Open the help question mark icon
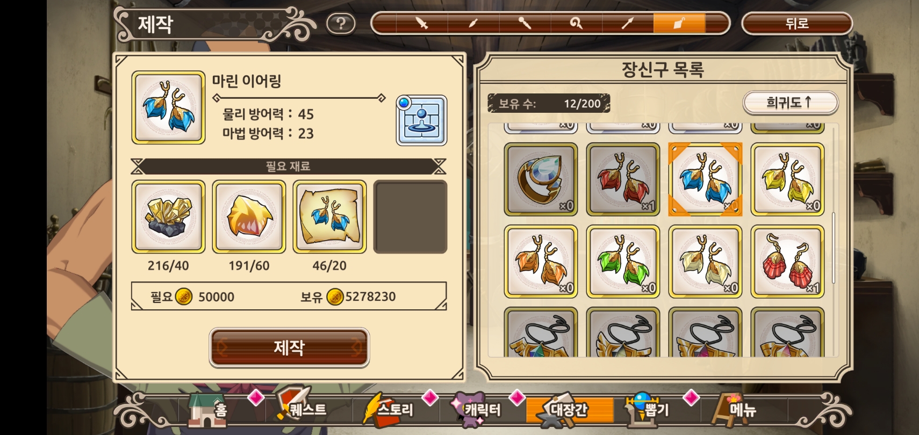Image resolution: width=919 pixels, height=435 pixels. [341, 24]
